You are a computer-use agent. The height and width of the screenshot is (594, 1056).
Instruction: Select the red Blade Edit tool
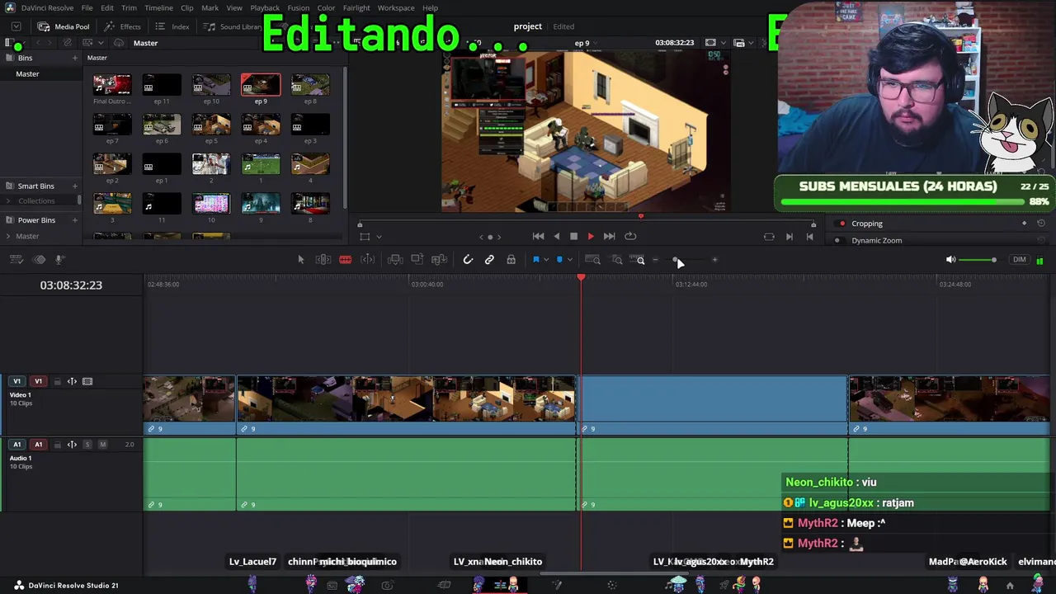pos(346,260)
